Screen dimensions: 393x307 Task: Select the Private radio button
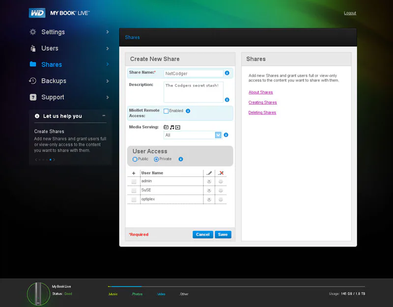click(156, 159)
